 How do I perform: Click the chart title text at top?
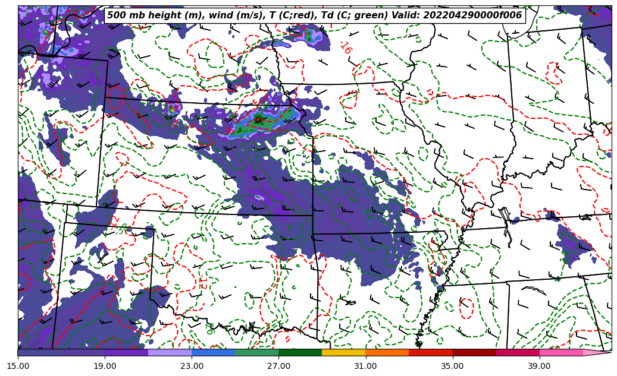[x=314, y=15]
